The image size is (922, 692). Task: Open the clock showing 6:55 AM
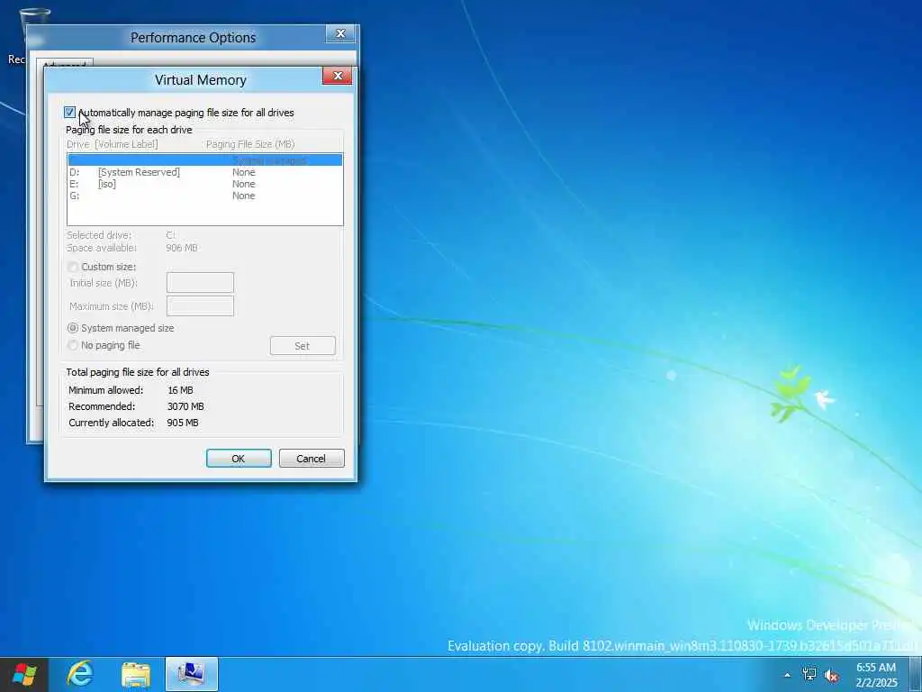[876, 675]
